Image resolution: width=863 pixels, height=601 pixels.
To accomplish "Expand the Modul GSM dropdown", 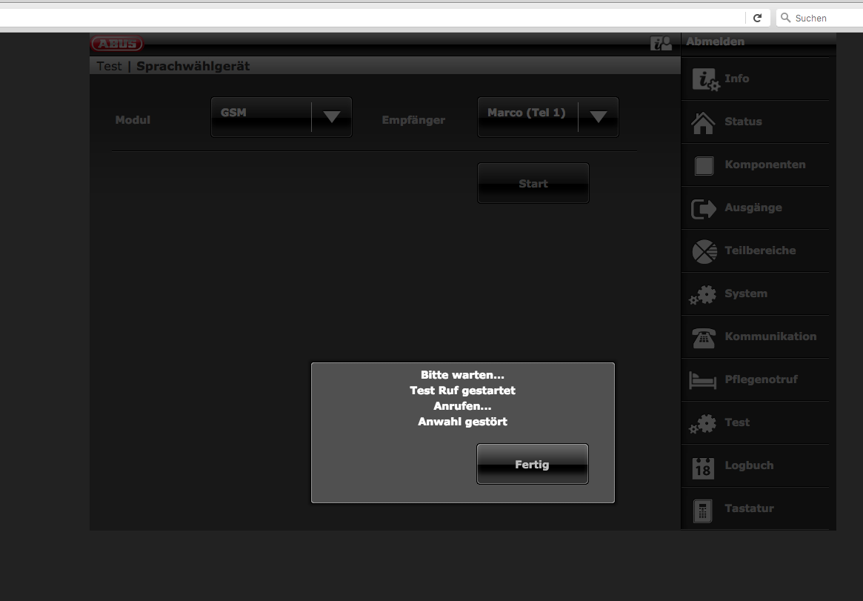I will [281, 117].
